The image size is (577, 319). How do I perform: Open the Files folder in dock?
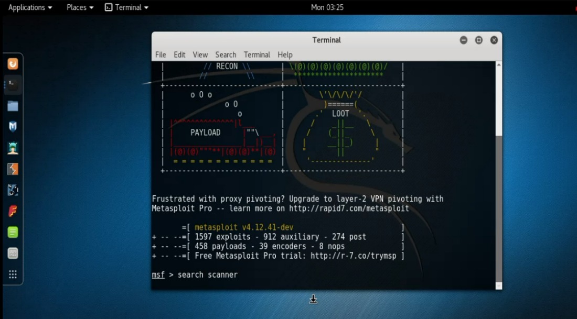(13, 106)
